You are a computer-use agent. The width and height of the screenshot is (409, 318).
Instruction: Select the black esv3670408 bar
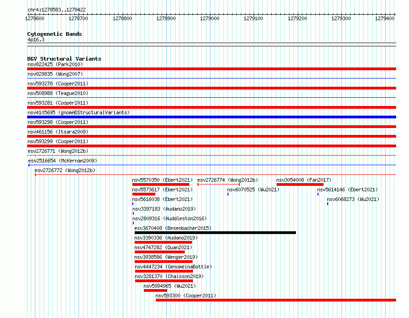tap(215, 233)
